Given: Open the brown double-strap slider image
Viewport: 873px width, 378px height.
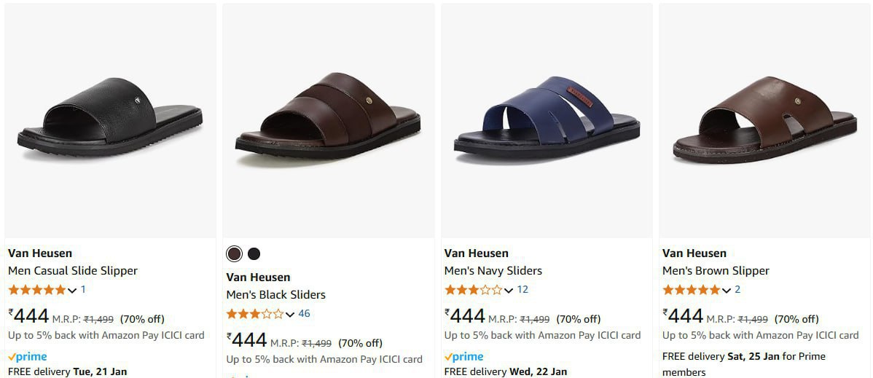Looking at the screenshot, I should pos(328,119).
